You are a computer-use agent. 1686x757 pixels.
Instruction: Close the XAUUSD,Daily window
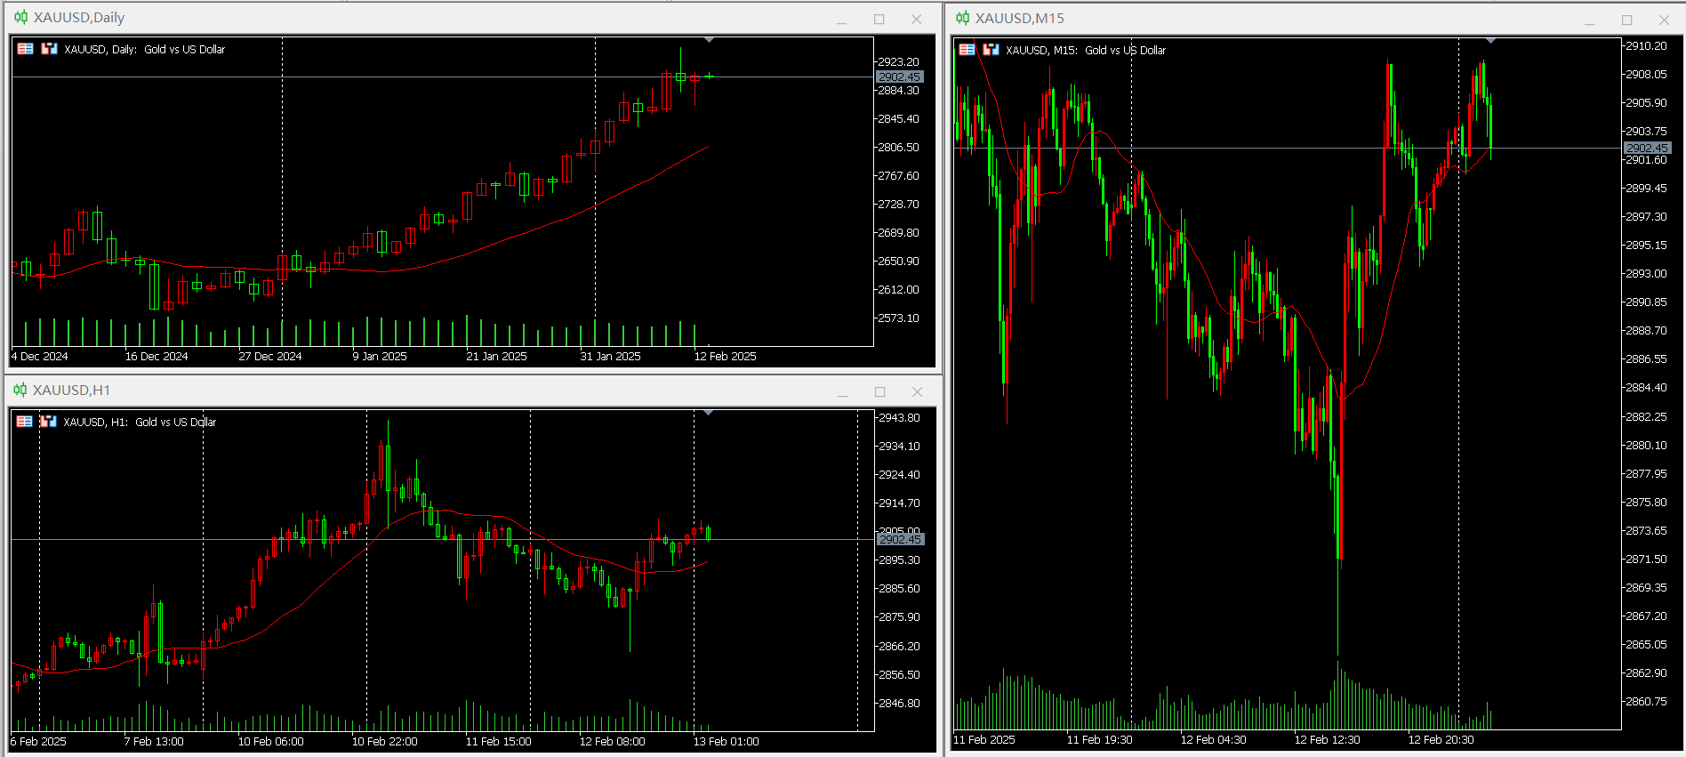click(x=916, y=20)
